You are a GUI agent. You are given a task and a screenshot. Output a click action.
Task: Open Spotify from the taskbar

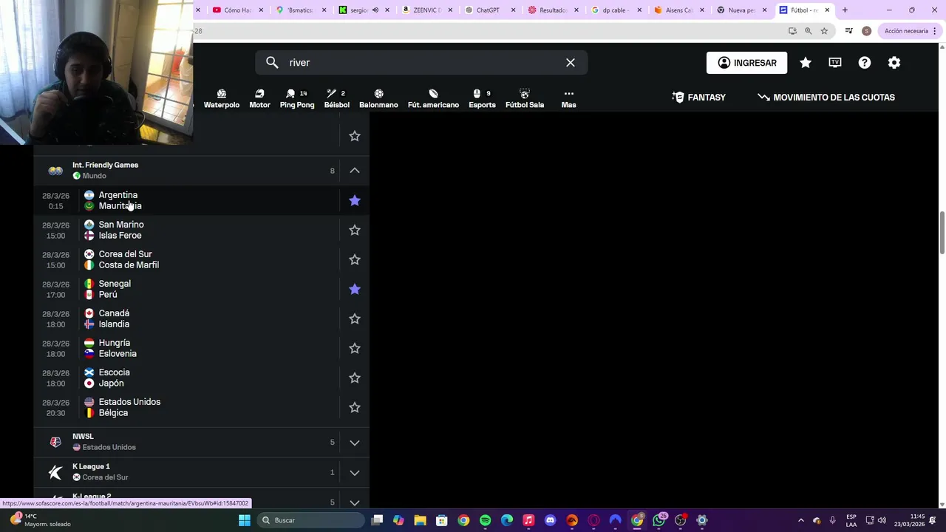click(485, 520)
